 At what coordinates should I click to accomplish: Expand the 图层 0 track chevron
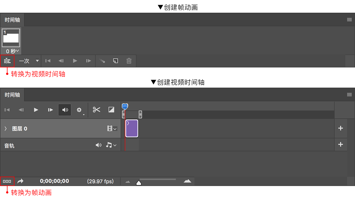coord(6,129)
